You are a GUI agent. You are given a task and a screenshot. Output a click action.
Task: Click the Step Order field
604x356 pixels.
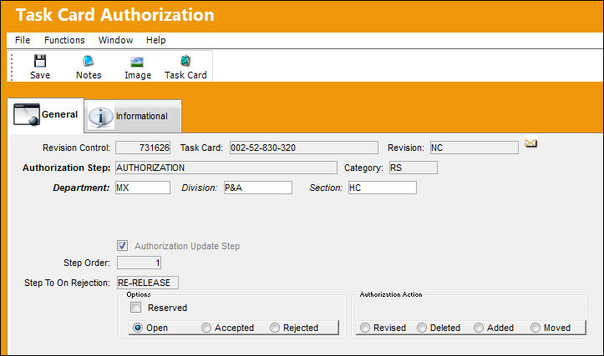tap(139, 263)
